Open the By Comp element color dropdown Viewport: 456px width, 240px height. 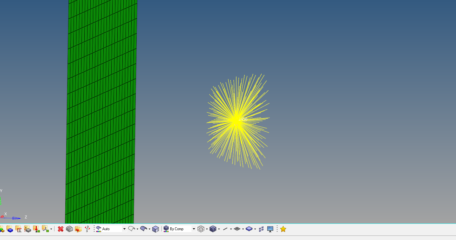[x=194, y=229]
